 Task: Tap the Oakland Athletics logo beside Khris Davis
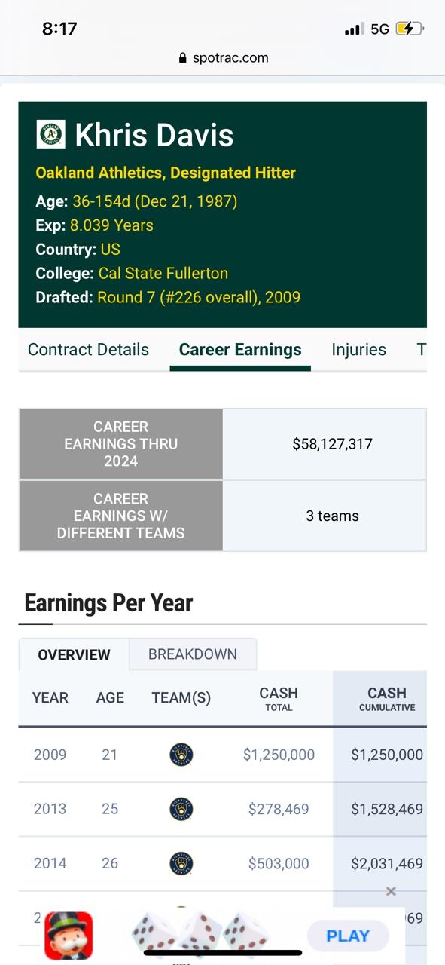50,134
